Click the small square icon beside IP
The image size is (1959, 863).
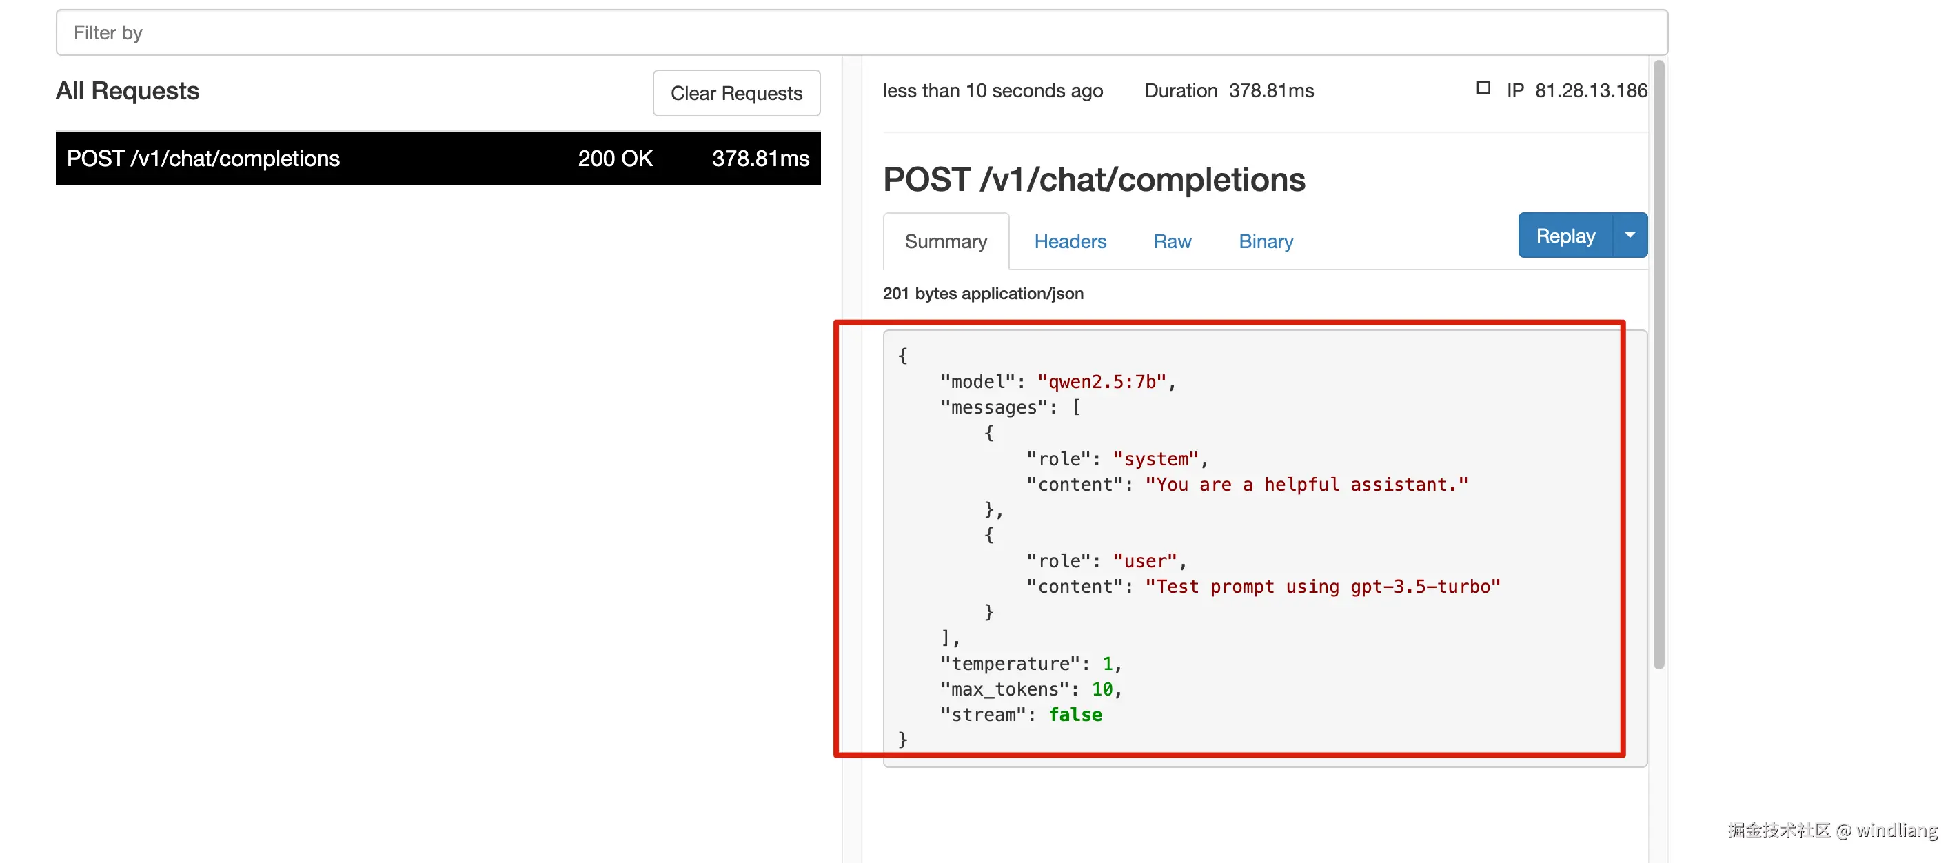pyautogui.click(x=1483, y=88)
